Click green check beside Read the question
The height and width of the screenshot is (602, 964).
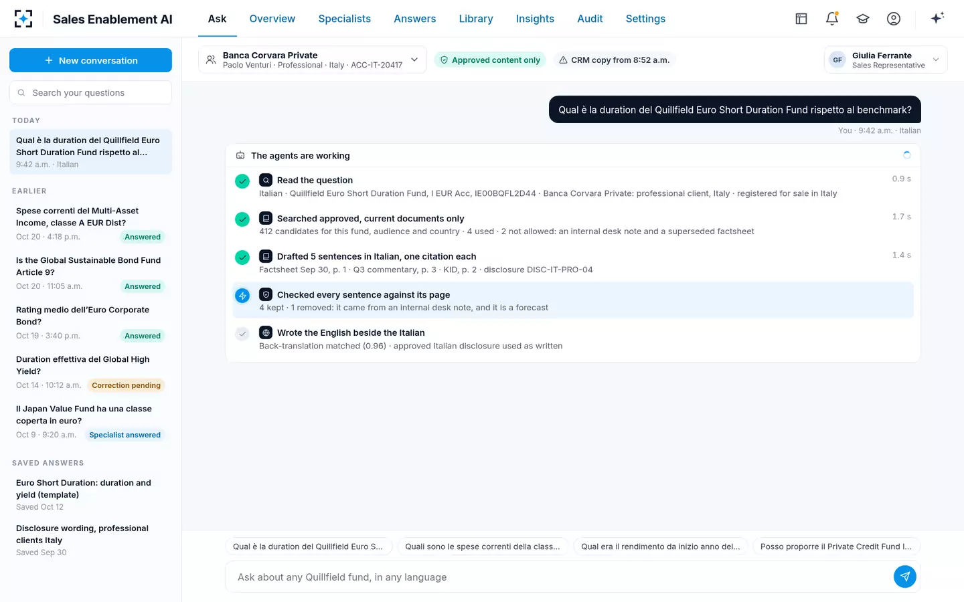(242, 181)
